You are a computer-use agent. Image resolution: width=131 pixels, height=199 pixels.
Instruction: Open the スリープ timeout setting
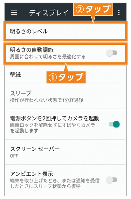pos(65,96)
